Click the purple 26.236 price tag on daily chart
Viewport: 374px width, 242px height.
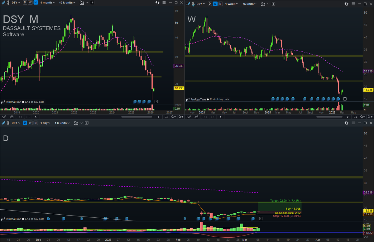[x=368, y=192]
